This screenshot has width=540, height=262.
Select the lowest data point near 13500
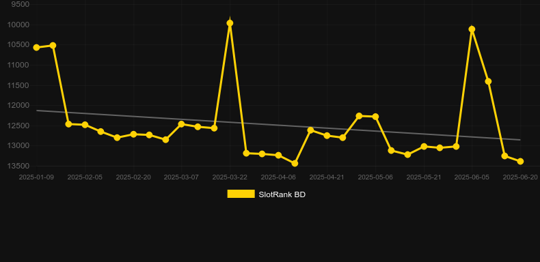click(x=295, y=163)
